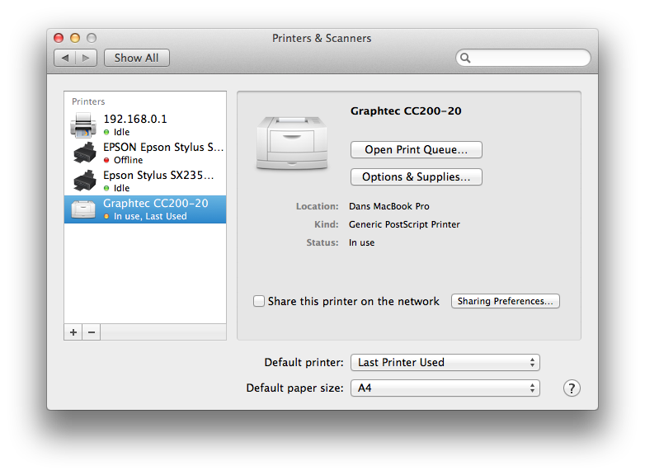Add a printer with the plus button
Viewport: 645px width, 475px height.
pyautogui.click(x=73, y=332)
